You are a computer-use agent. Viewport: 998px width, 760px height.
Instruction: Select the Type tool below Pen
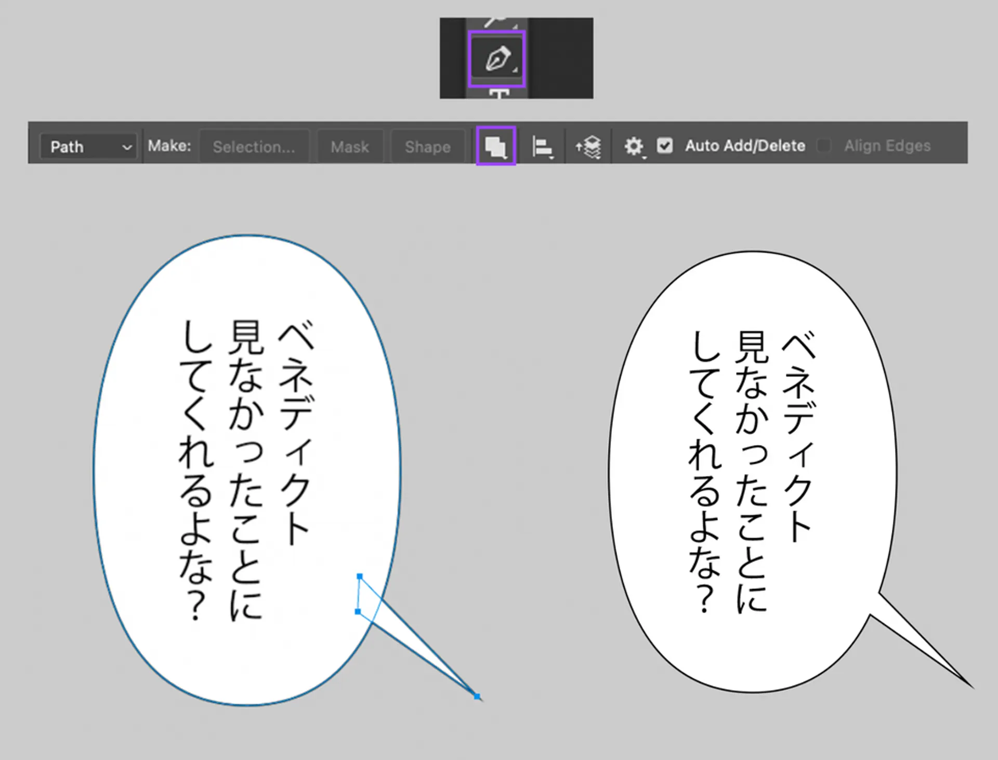point(498,94)
